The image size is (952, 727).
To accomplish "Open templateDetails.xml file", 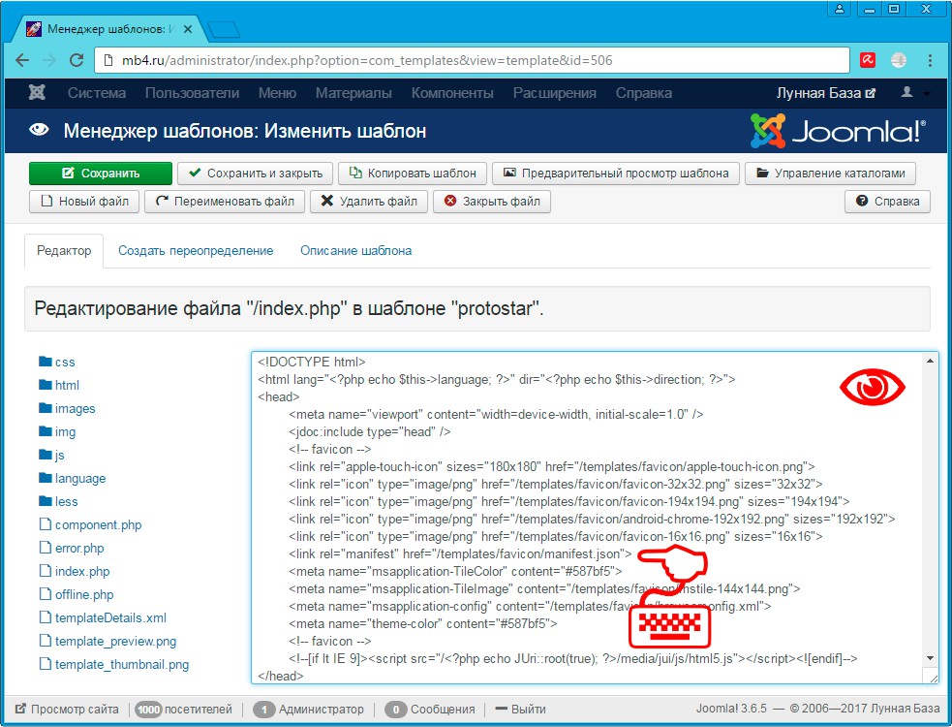I will point(110,618).
